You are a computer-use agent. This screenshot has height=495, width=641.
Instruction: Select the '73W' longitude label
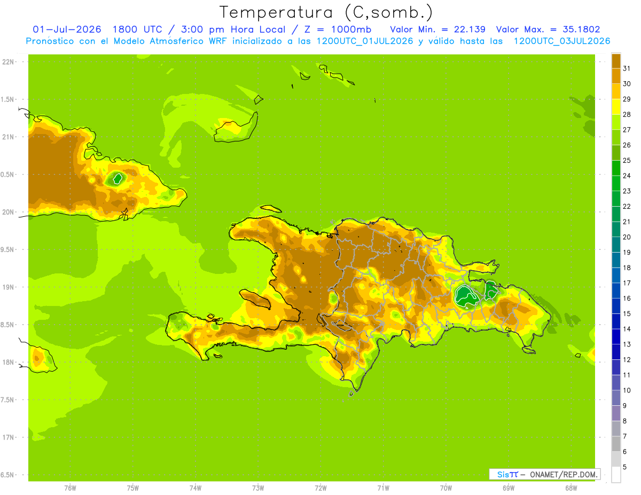pos(258,488)
